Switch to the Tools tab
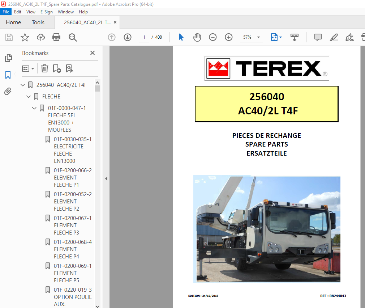Viewport: 365px width, 308px height. pos(38,22)
